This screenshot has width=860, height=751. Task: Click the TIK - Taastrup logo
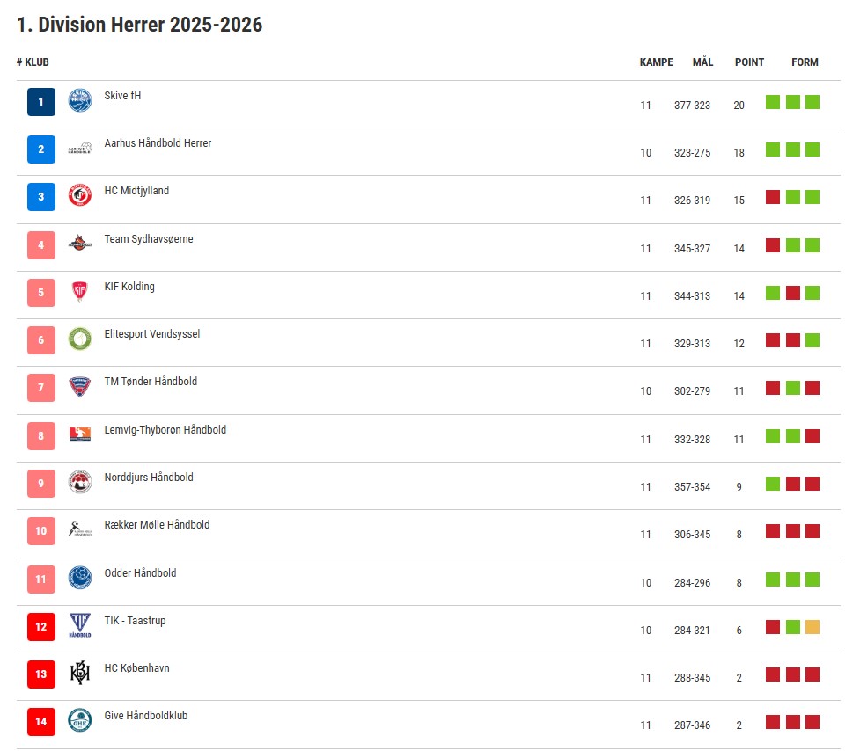pos(80,625)
